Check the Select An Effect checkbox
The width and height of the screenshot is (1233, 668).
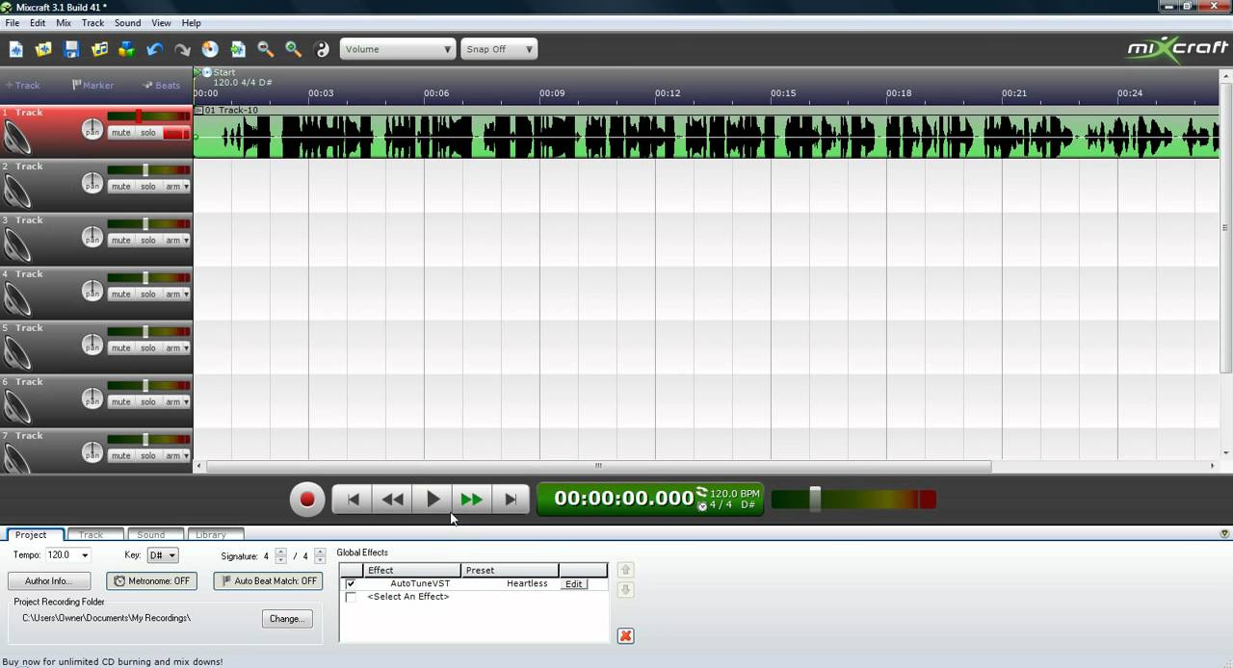(351, 598)
